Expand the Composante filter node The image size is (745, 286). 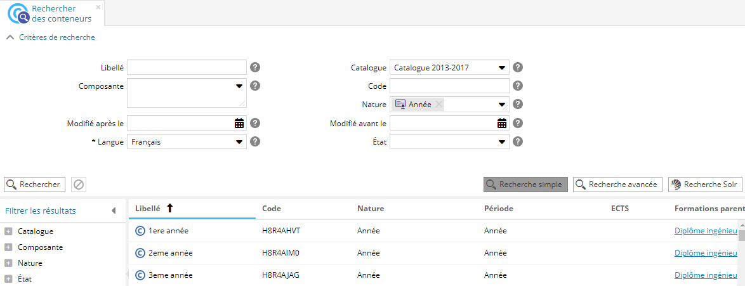pyautogui.click(x=8, y=247)
